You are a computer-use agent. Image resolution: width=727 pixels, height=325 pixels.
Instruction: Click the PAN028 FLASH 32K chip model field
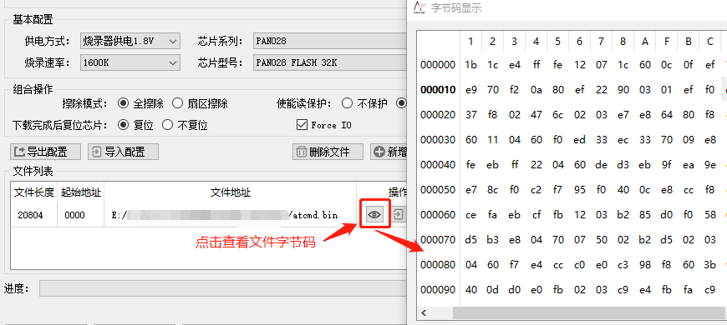tap(329, 62)
